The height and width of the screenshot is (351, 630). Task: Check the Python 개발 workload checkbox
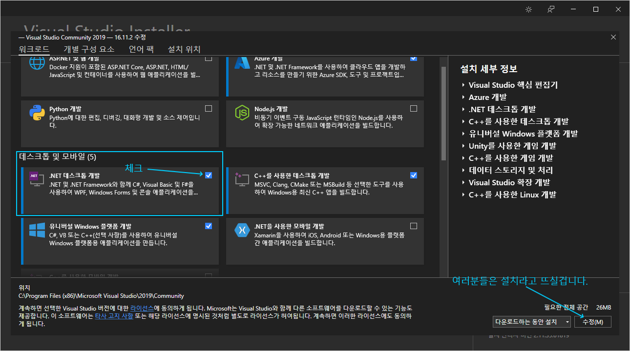point(209,108)
